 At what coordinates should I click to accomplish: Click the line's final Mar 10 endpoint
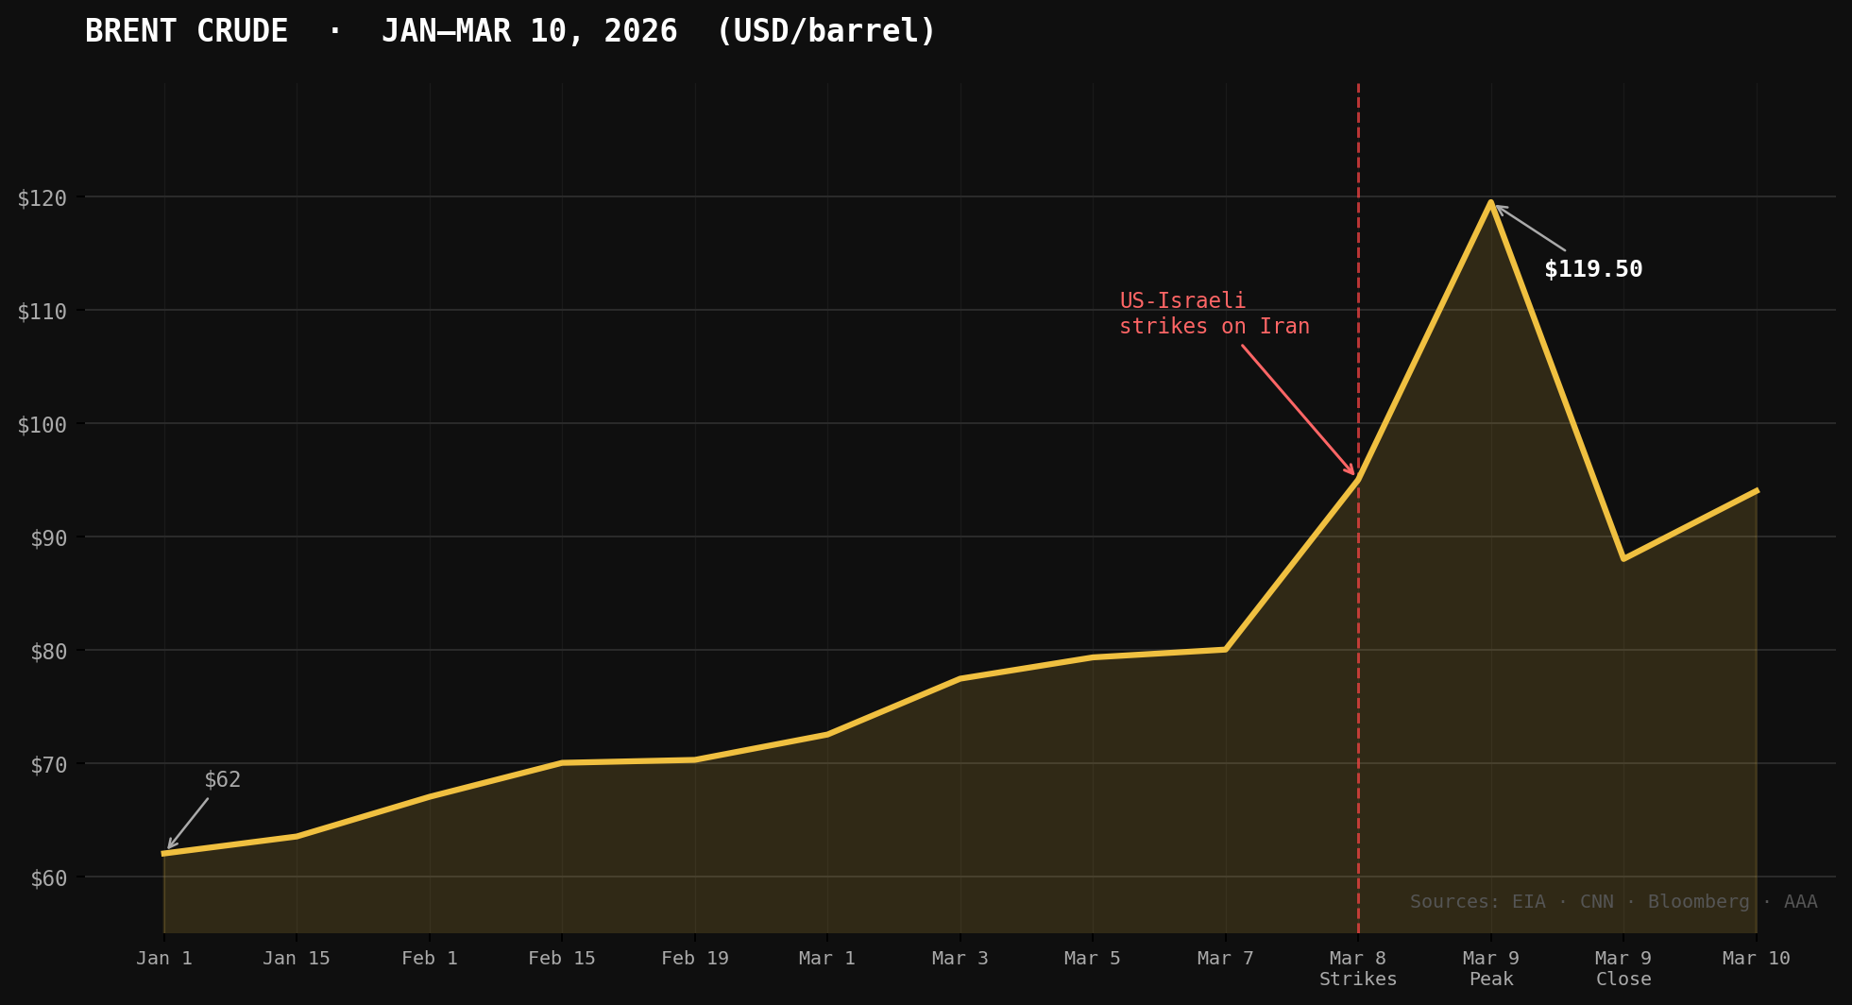pyautogui.click(x=1757, y=491)
